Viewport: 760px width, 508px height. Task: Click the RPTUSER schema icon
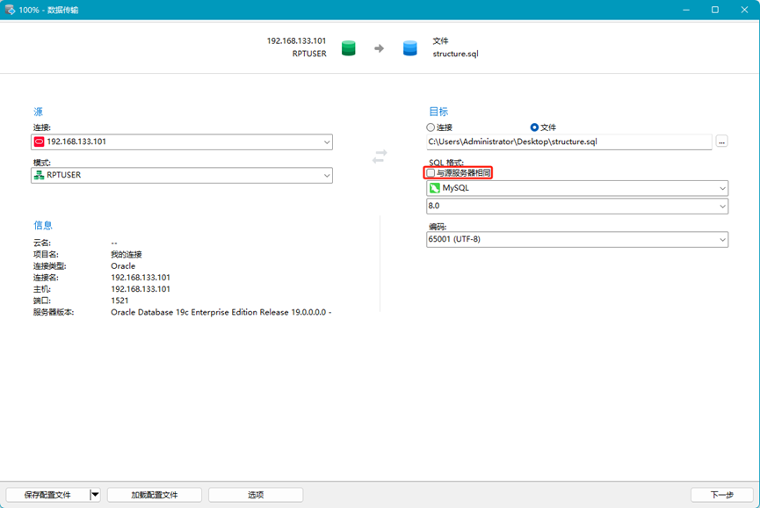pos(40,175)
